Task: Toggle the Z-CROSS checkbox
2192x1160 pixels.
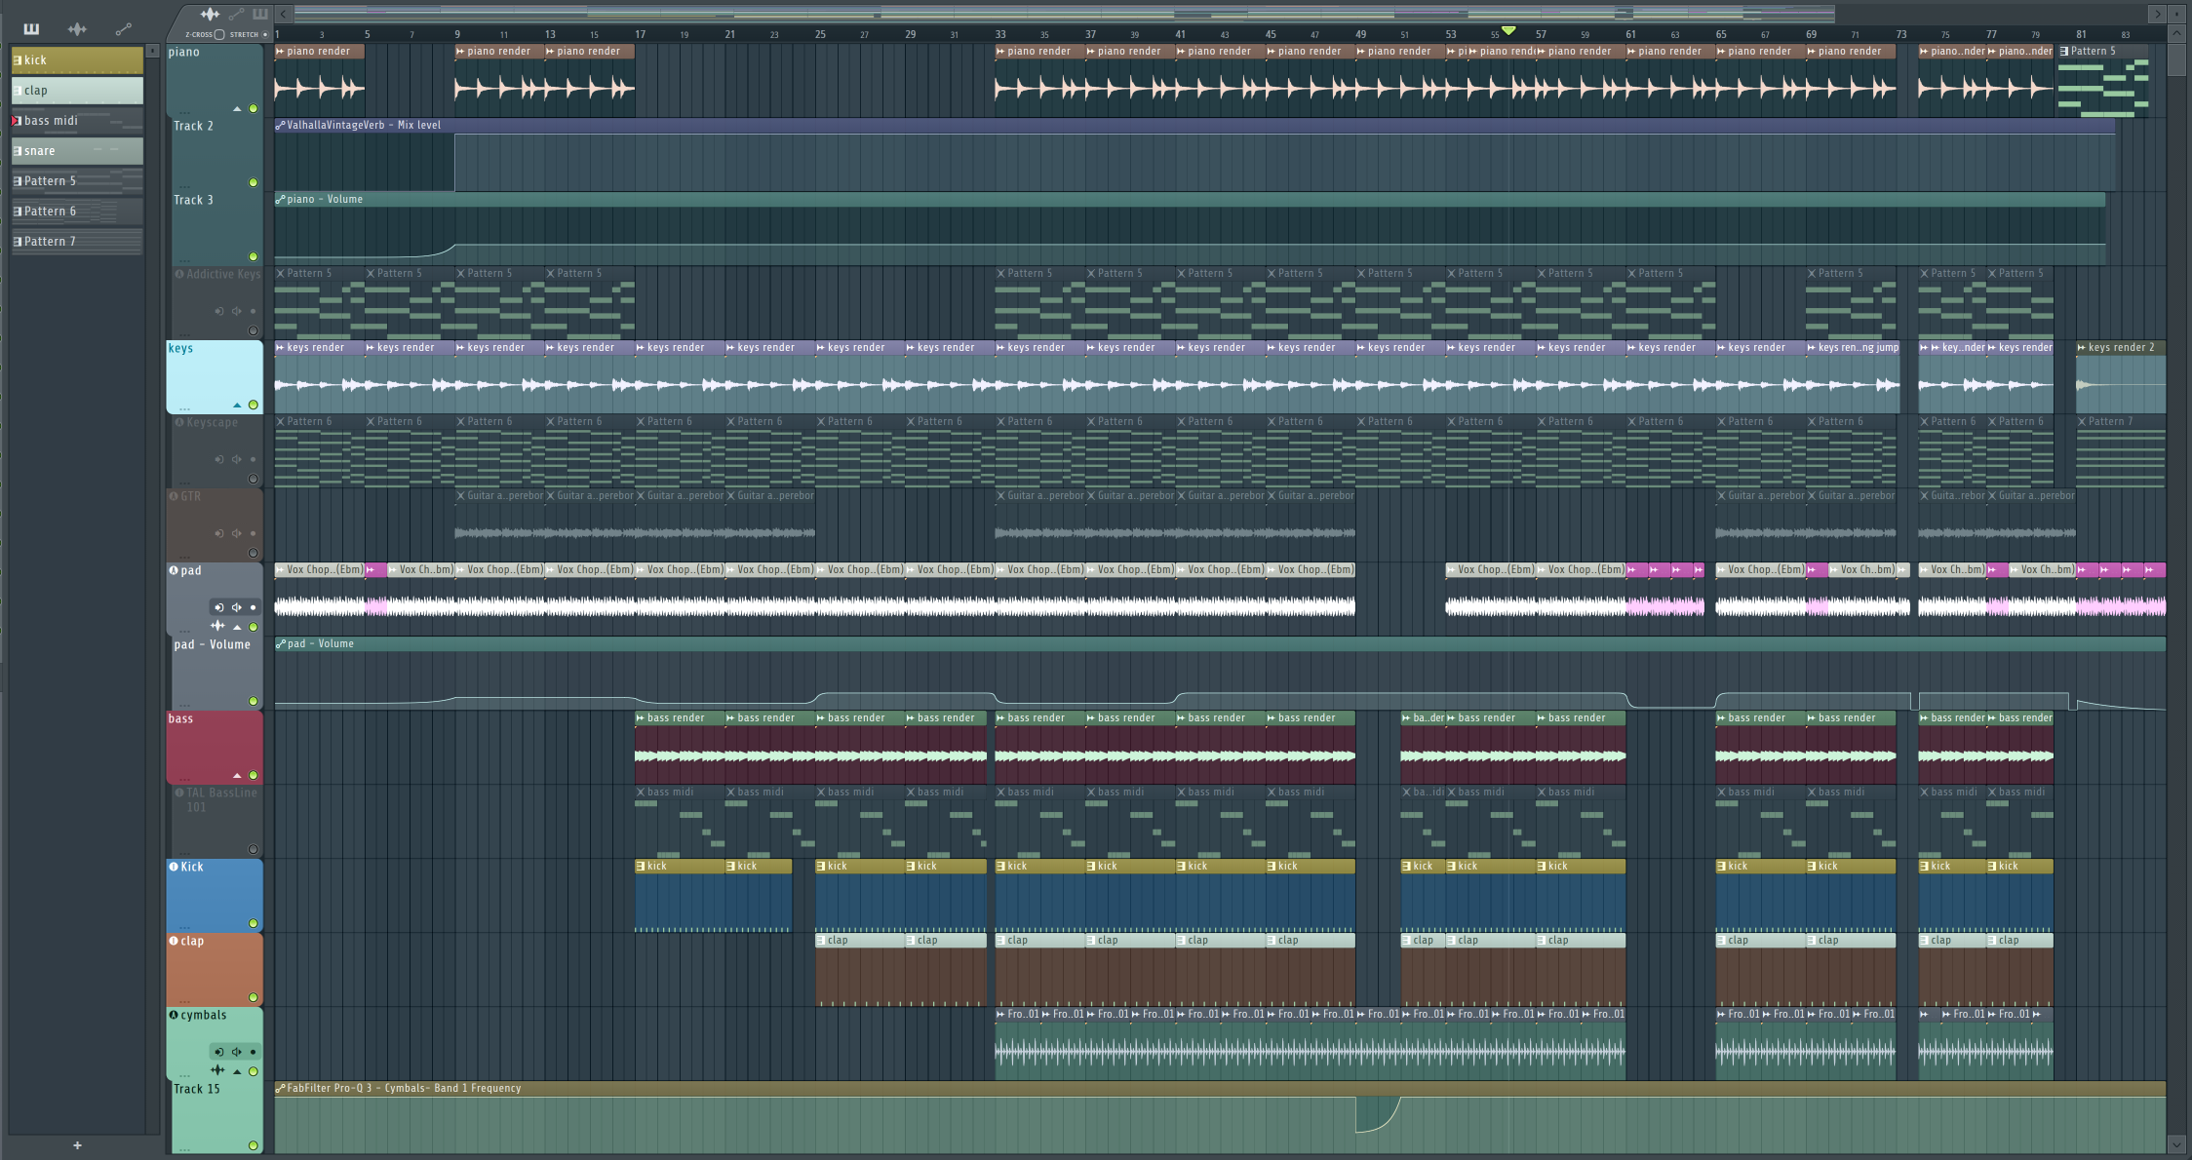Action: pos(219,34)
